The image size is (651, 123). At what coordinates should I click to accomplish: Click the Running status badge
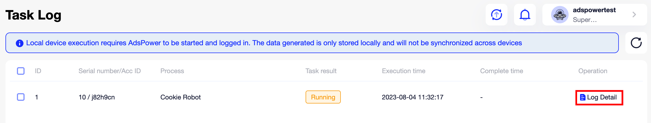[323, 97]
